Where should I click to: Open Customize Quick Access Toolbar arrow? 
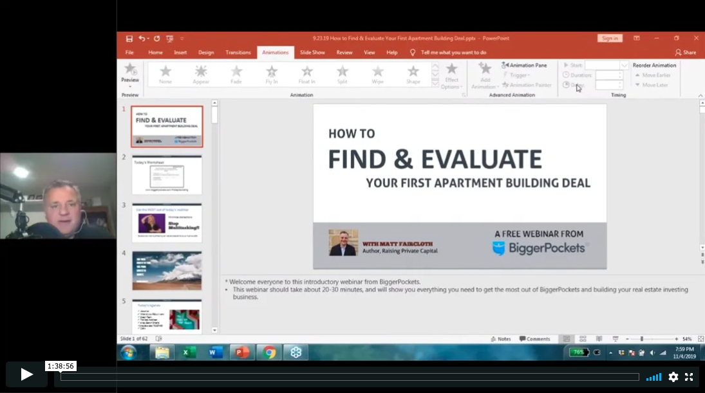pyautogui.click(x=182, y=39)
